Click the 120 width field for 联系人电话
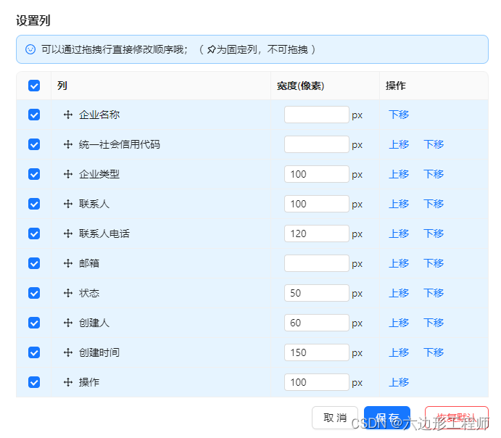This screenshot has width=501, height=438. pos(317,234)
